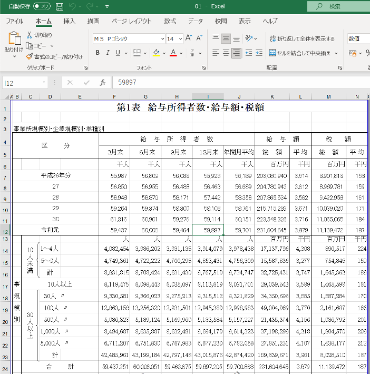The image size is (370, 374).
Task: Click the insert function fx icon
Action: 103,83
